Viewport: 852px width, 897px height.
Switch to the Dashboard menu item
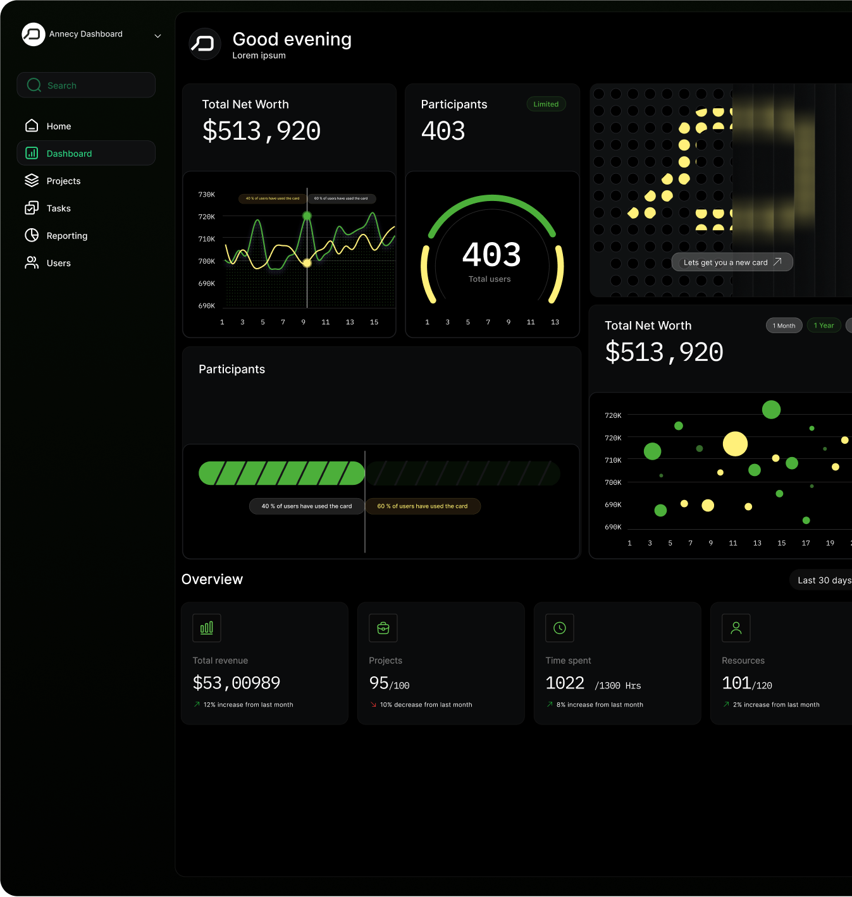(x=69, y=153)
